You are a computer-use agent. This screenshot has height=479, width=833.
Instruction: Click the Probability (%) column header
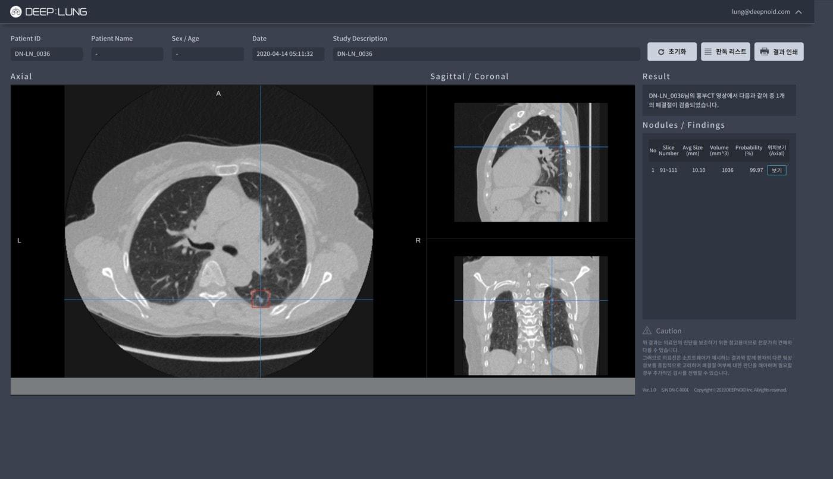click(x=749, y=150)
